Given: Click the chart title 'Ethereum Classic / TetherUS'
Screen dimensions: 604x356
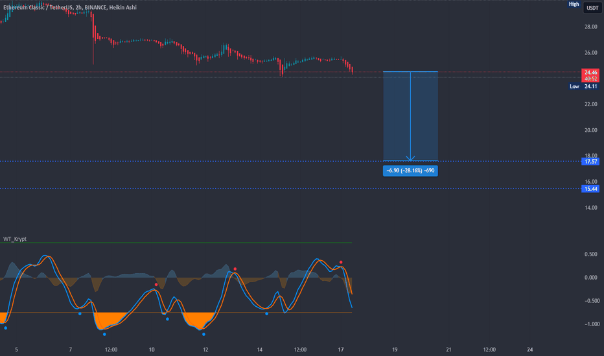Looking at the screenshot, I should coord(38,7).
